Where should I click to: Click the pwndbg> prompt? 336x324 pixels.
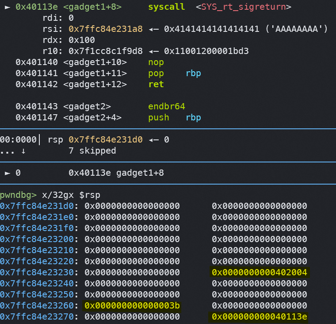point(19,195)
